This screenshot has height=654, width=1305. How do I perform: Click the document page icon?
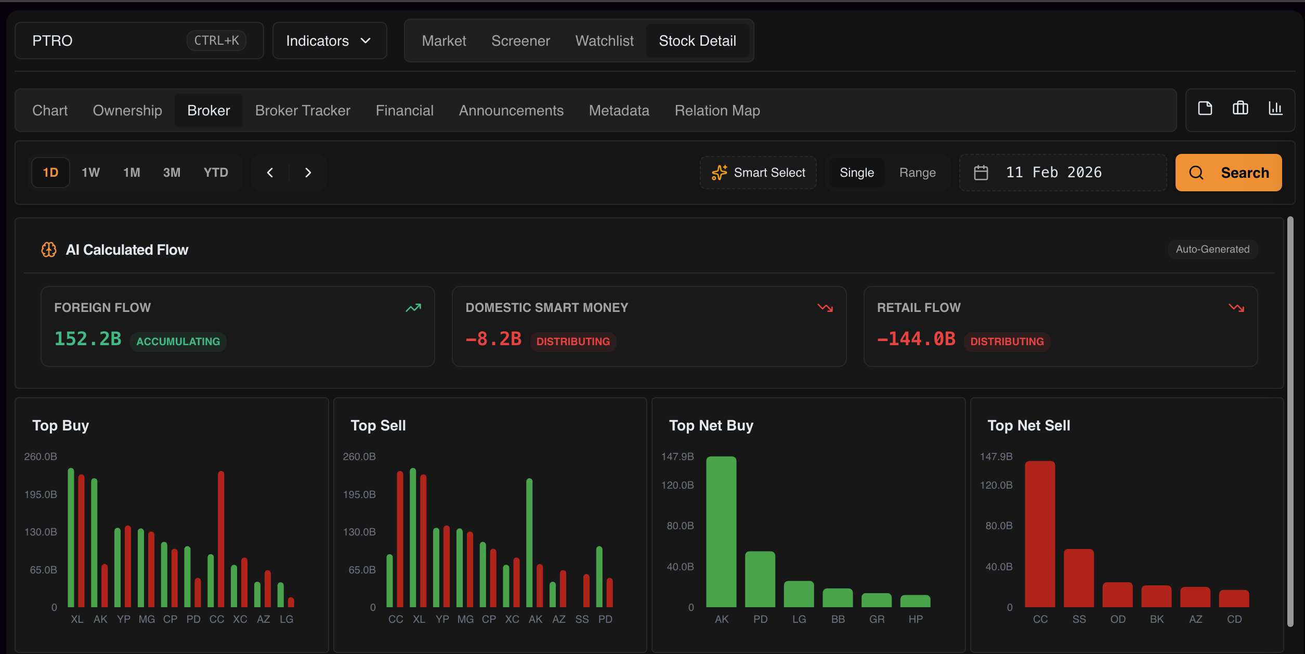[1205, 109]
